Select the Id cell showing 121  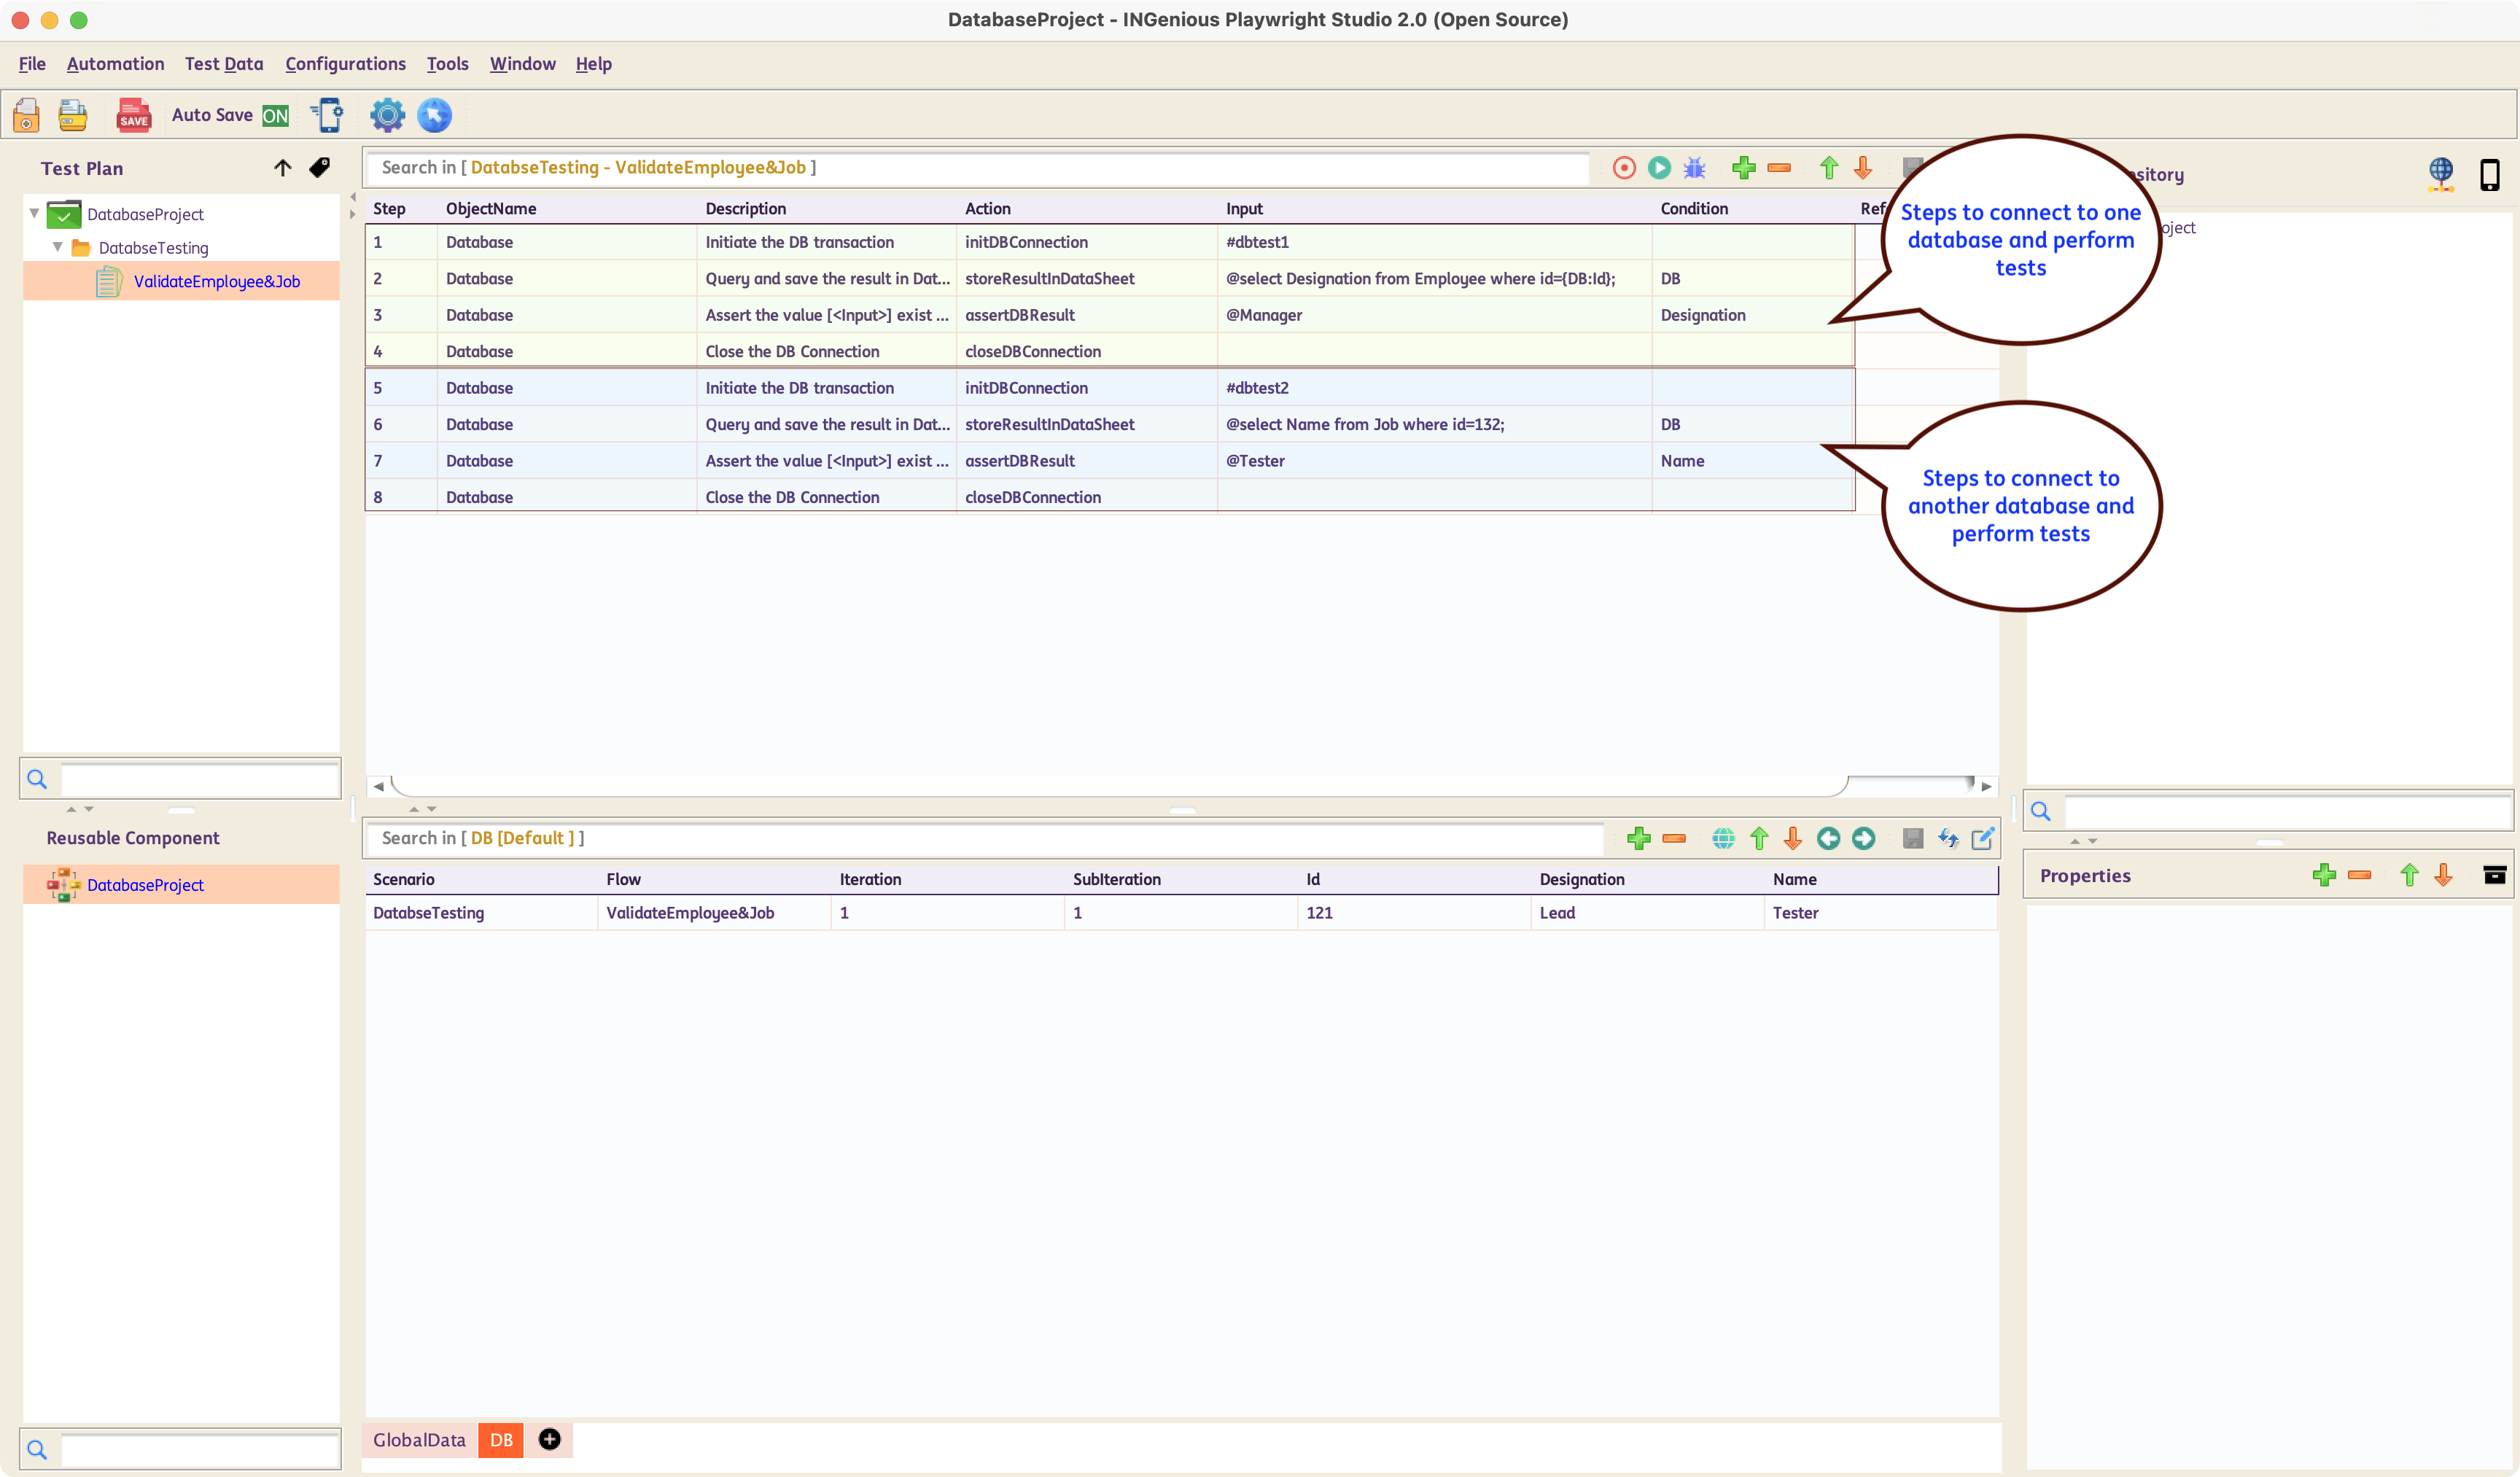coord(1414,913)
